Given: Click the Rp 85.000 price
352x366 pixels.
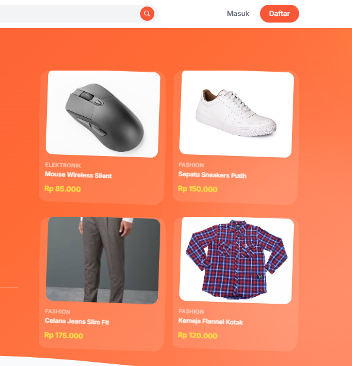Looking at the screenshot, I should 62,189.
